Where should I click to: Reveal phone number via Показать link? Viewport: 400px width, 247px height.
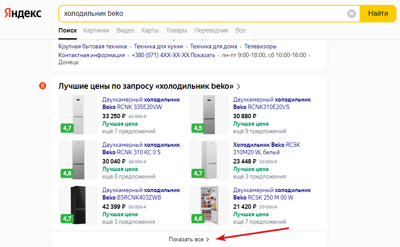coord(203,55)
